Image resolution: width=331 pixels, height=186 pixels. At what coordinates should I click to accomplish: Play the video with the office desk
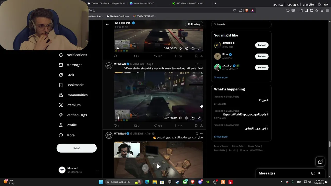[x=159, y=166]
